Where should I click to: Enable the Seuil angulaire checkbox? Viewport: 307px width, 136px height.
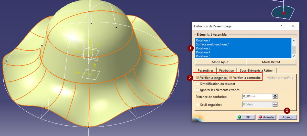point(198,104)
